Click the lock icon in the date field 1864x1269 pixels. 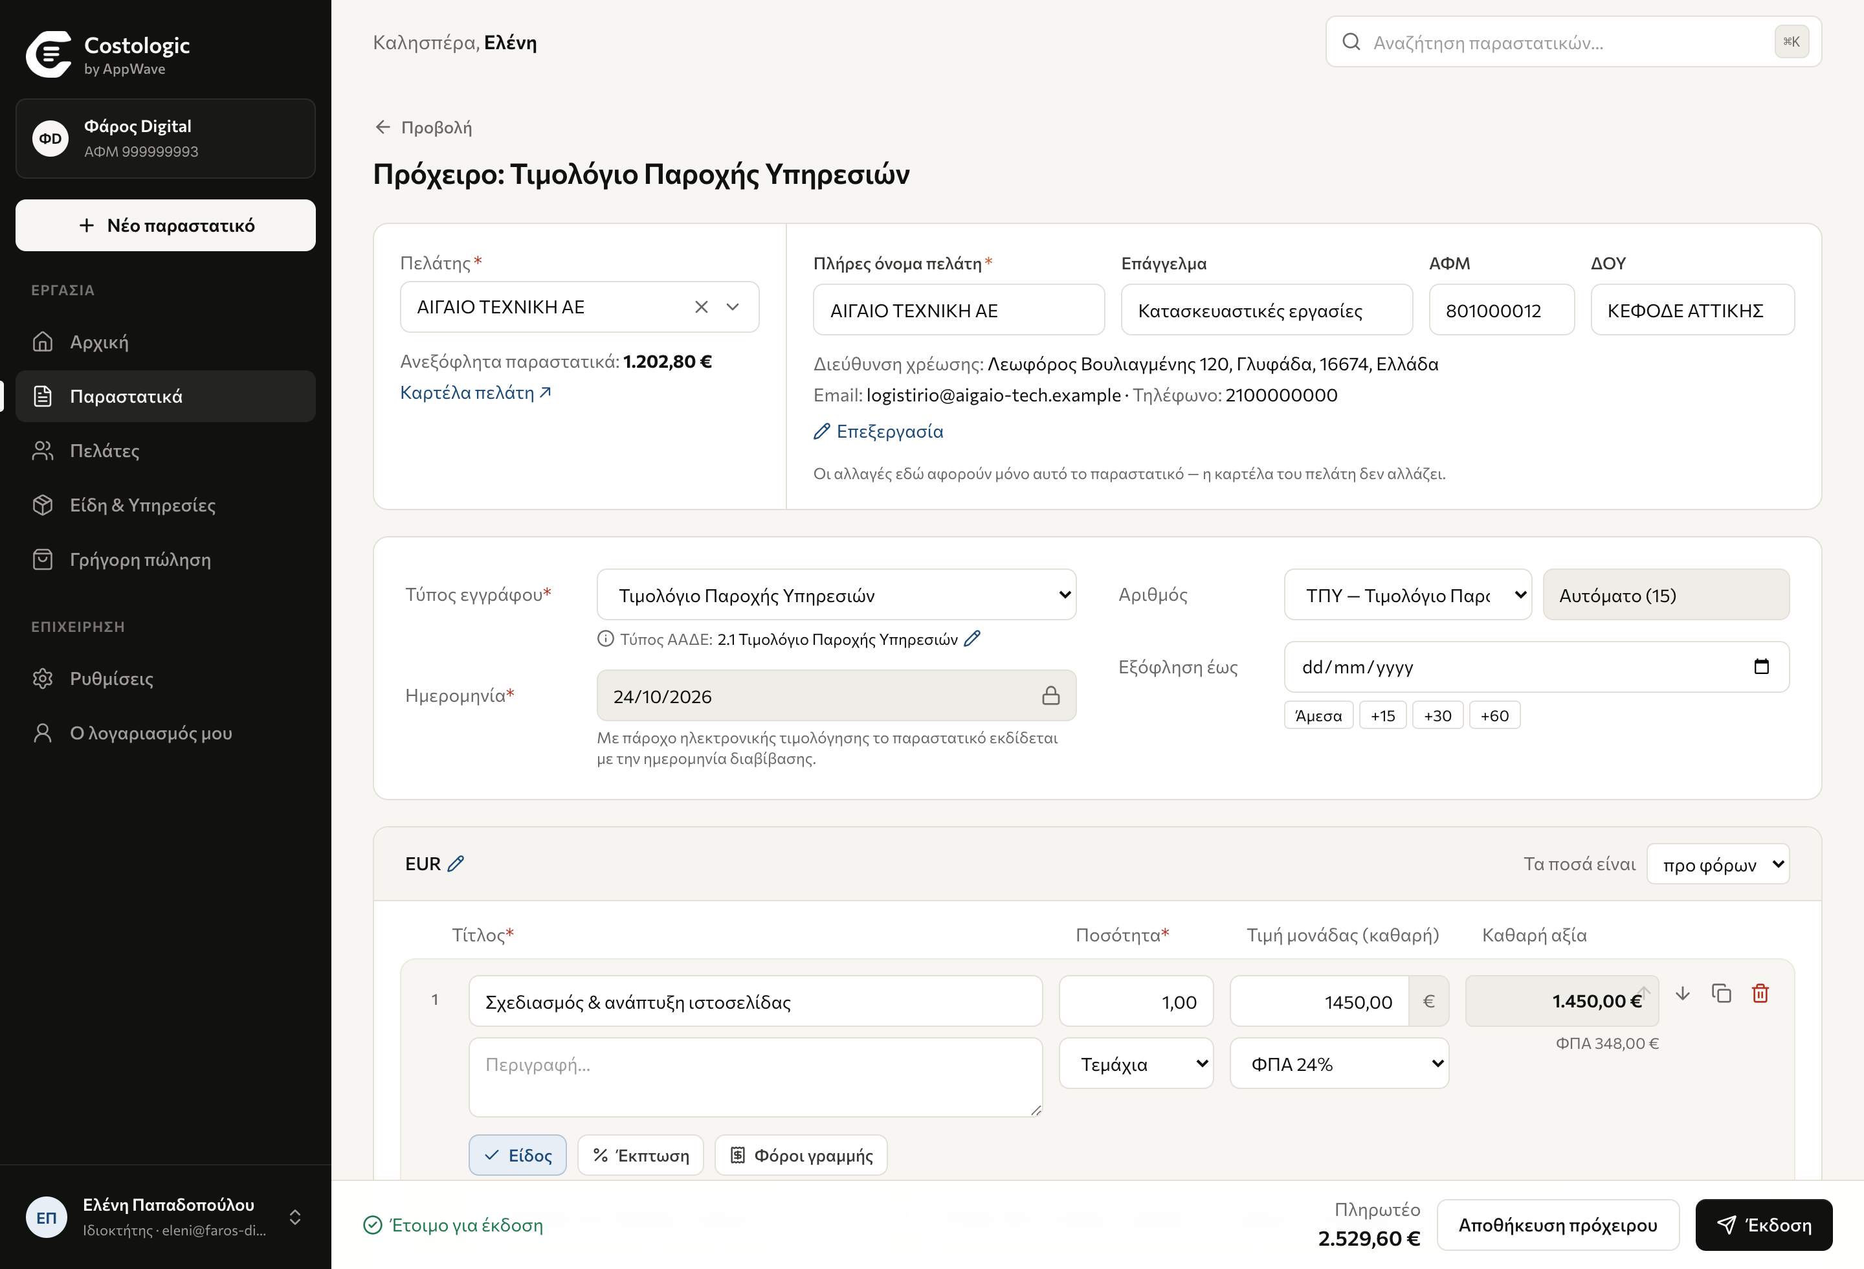[x=1050, y=695]
